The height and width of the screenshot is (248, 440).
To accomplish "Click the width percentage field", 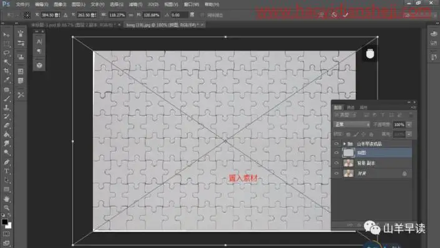I will pos(117,15).
